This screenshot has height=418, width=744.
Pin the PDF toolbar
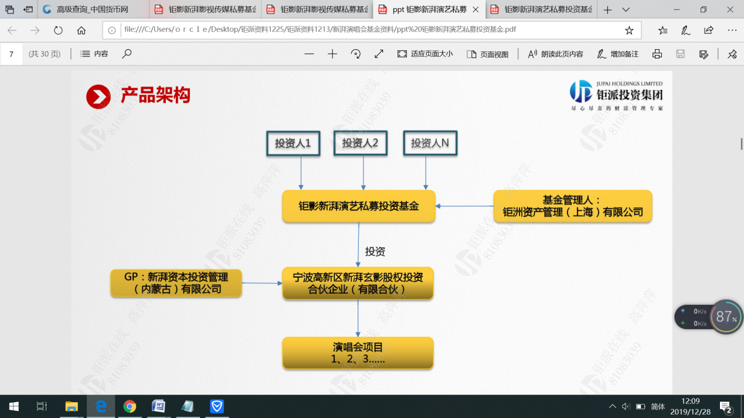pos(732,54)
